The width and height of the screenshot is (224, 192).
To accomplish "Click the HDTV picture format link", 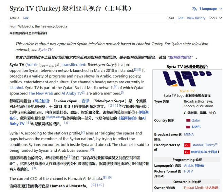I will (x=188, y=171).
